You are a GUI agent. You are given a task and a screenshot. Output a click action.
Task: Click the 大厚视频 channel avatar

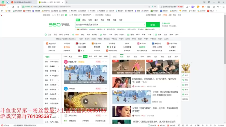point(66,89)
